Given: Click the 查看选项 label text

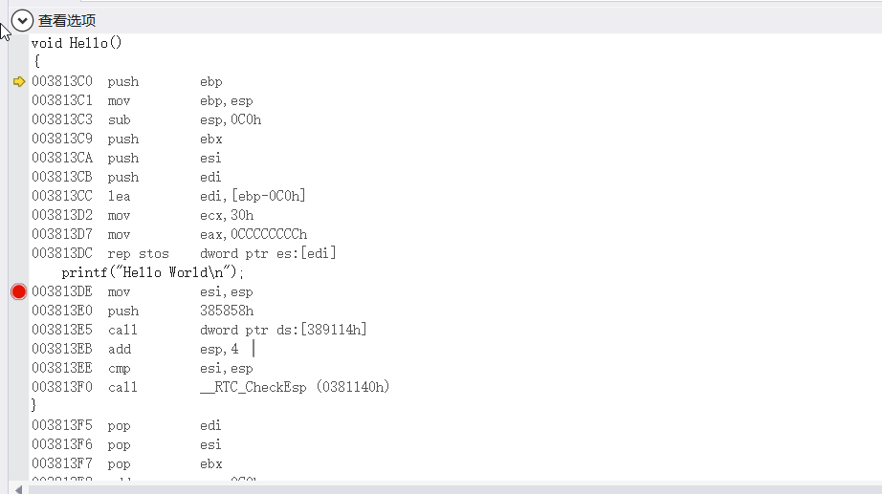Looking at the screenshot, I should coord(67,20).
